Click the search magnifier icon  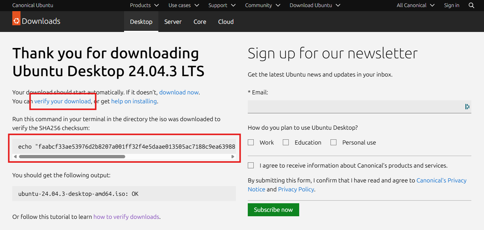(x=471, y=5)
